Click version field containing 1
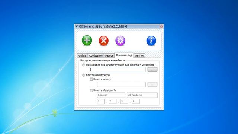The height and width of the screenshot is (134, 238). (x=101, y=102)
